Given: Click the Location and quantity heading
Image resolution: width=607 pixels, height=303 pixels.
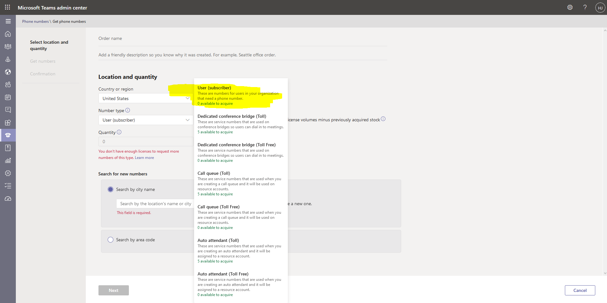Looking at the screenshot, I should click(128, 77).
